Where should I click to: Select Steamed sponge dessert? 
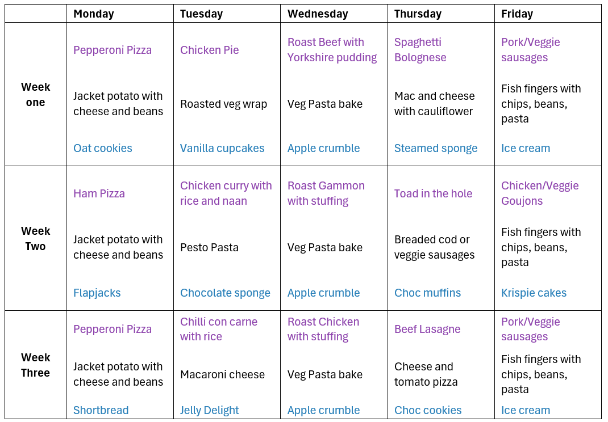[436, 148]
